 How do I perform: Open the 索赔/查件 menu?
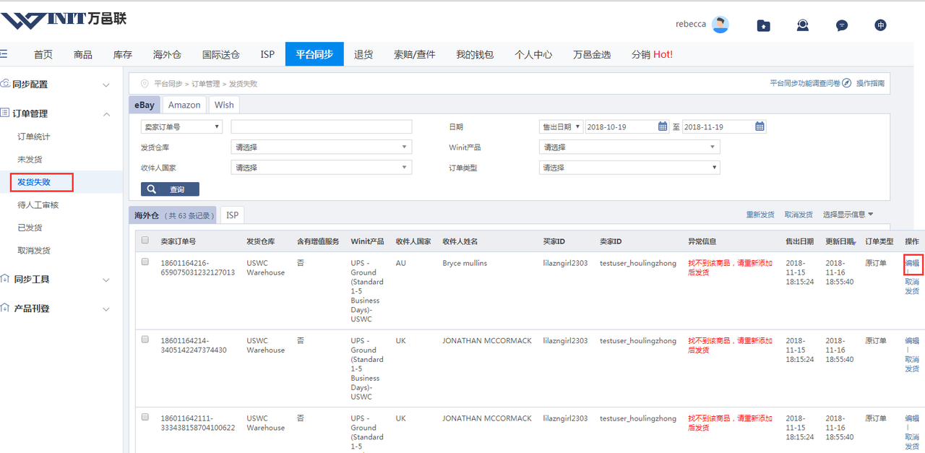415,54
